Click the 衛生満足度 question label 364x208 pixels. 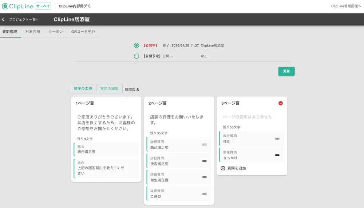tap(159, 180)
